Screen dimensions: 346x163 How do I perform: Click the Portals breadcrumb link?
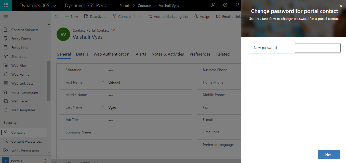[x=125, y=6]
